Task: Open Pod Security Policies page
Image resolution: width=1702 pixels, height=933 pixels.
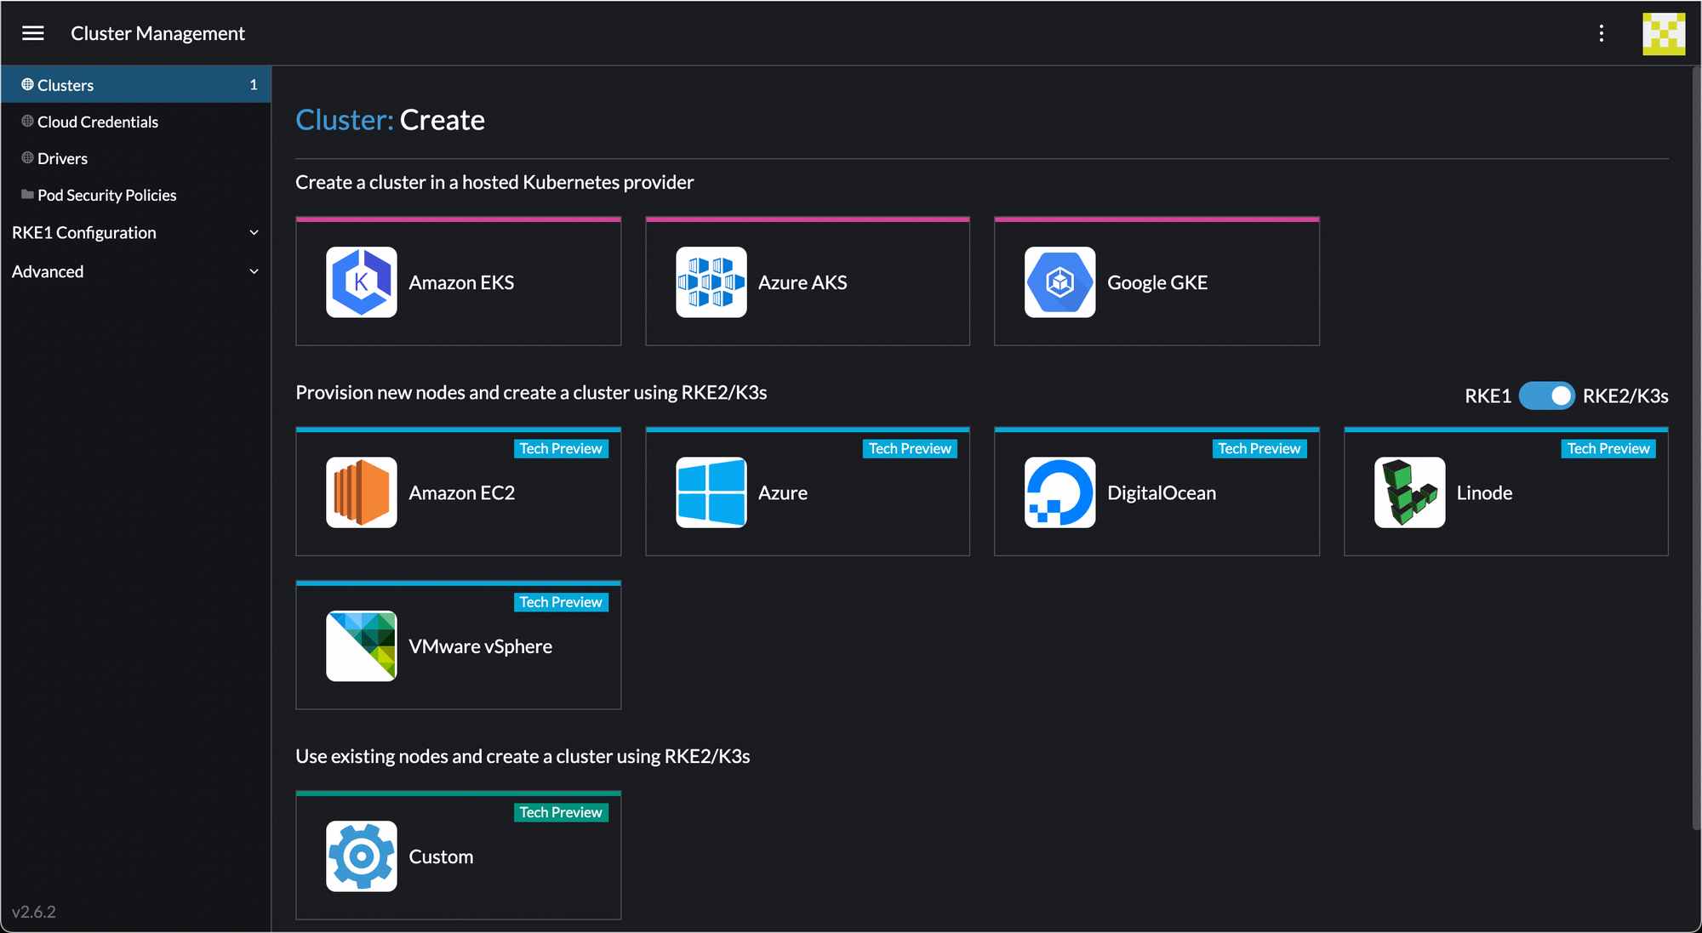Action: pyautogui.click(x=106, y=196)
